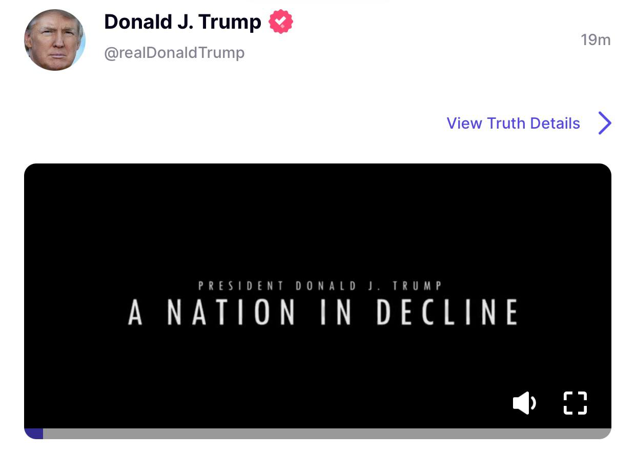Click the word DECLINE in the video
The width and height of the screenshot is (636, 453).
pyautogui.click(x=447, y=312)
